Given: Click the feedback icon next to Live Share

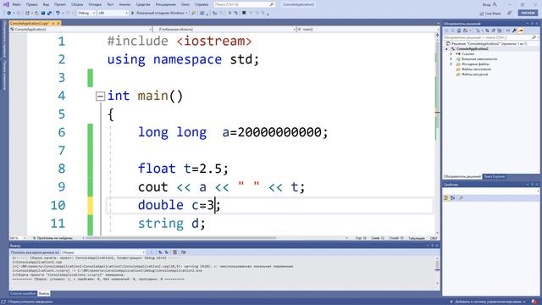Looking at the screenshot, I should point(510,14).
